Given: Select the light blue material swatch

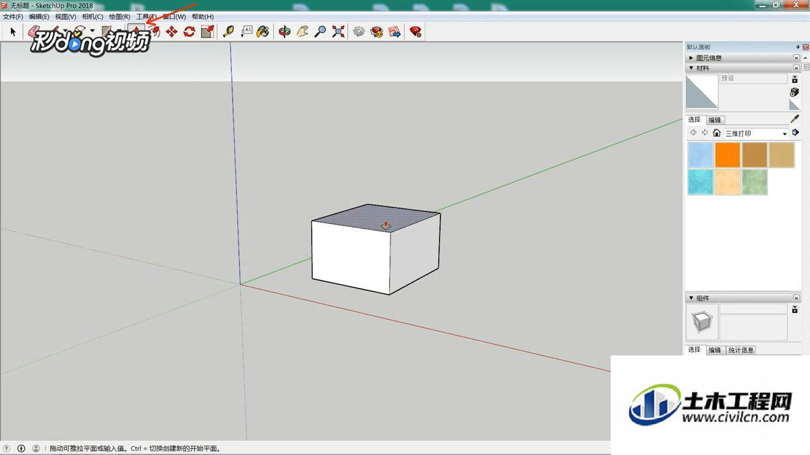Looking at the screenshot, I should point(700,155).
